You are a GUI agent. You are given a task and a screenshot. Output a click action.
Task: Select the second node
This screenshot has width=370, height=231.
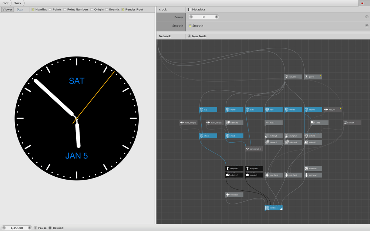pyautogui.click(x=313, y=110)
